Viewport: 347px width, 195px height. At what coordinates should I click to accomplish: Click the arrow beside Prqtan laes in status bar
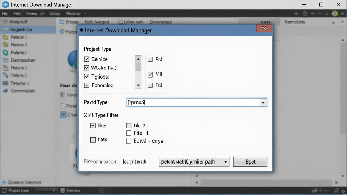pos(54,190)
